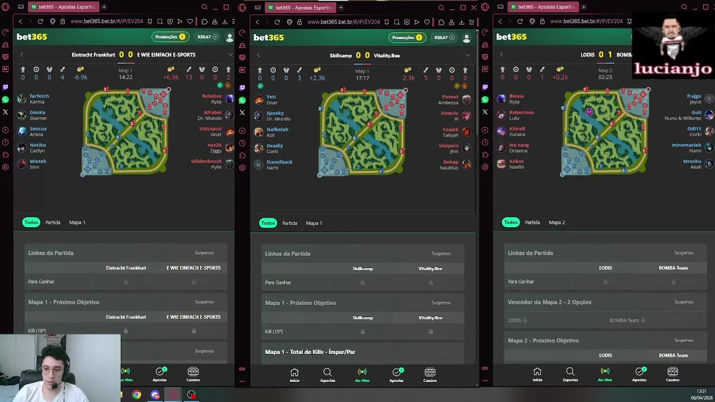Open Esportes search in the middle window

coord(327,375)
